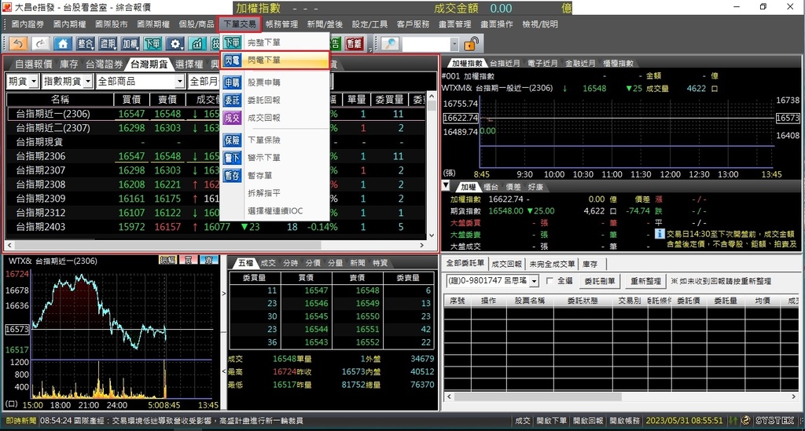
Task: Click the green 下單 toolbar icon
Action: [153, 43]
